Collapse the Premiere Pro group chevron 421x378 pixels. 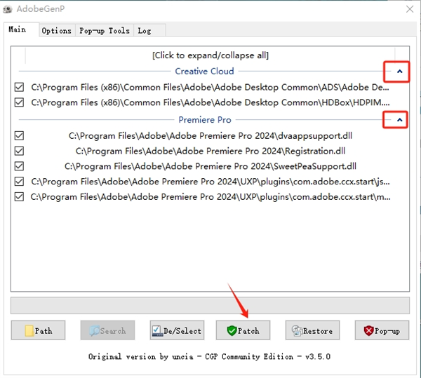point(399,120)
